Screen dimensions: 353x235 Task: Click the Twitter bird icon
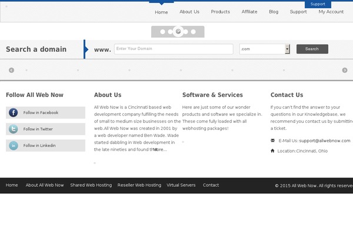pyautogui.click(x=14, y=129)
